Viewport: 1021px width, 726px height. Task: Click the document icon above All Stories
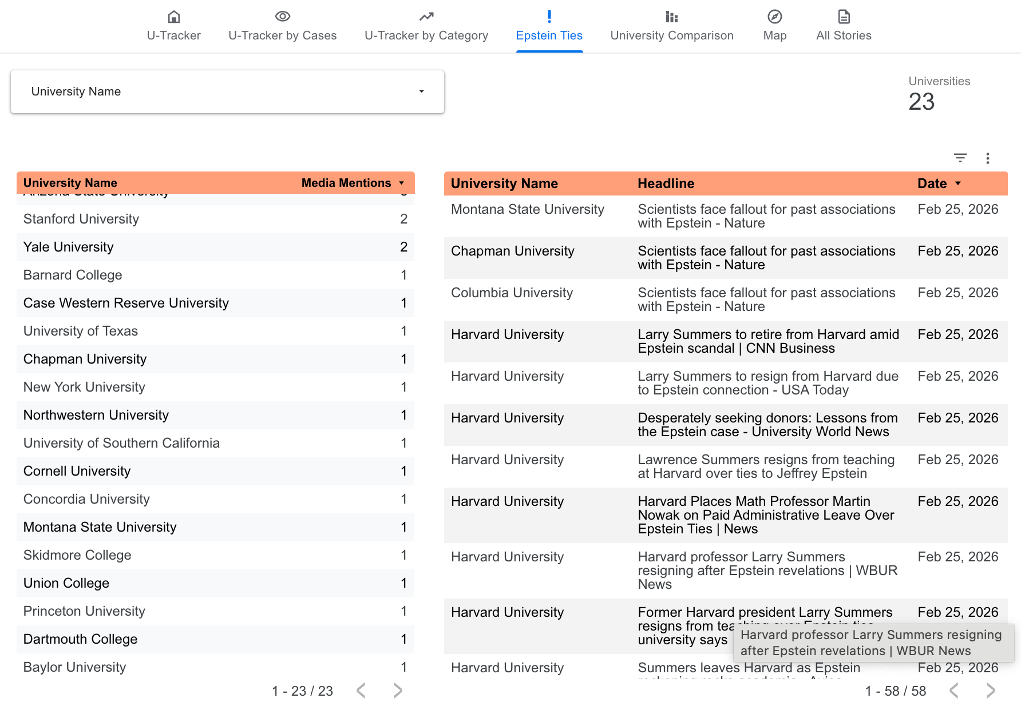point(844,17)
